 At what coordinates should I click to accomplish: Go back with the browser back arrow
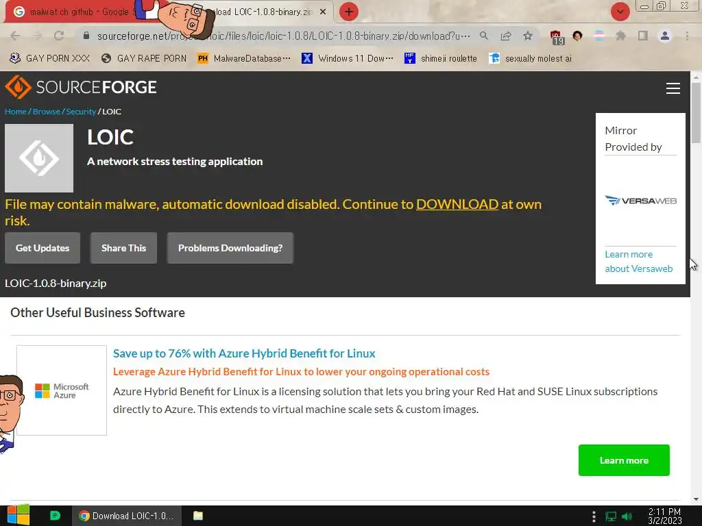tap(15, 36)
